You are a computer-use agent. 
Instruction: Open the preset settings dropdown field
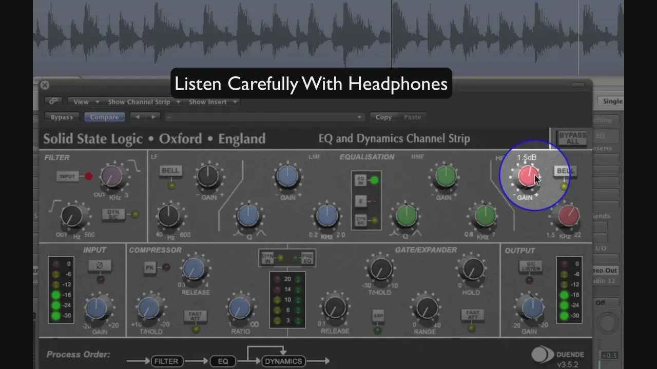tap(265, 117)
